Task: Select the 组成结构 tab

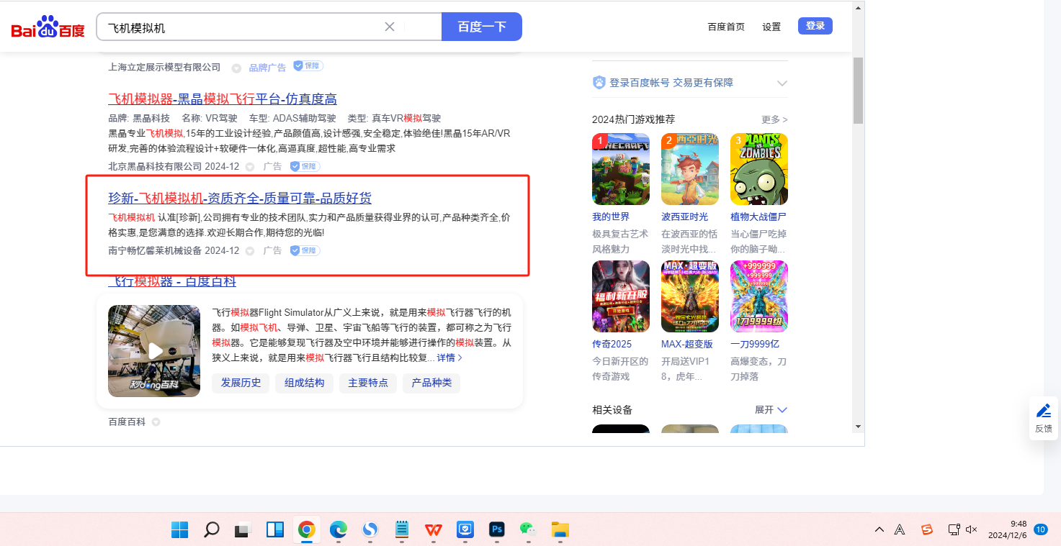Action: [304, 383]
